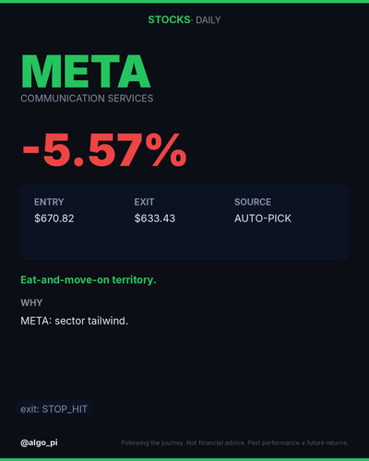The image size is (369, 461).
Task: Click the Eat-and-move-on territory tagline
Action: click(89, 280)
